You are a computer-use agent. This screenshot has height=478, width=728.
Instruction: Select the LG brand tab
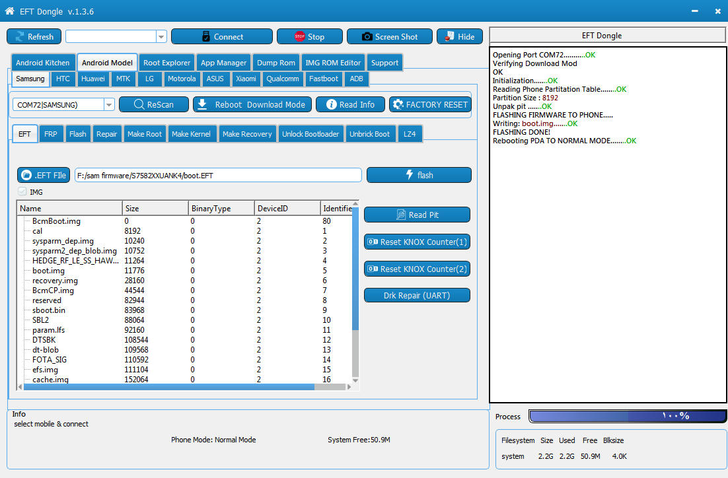tap(149, 79)
